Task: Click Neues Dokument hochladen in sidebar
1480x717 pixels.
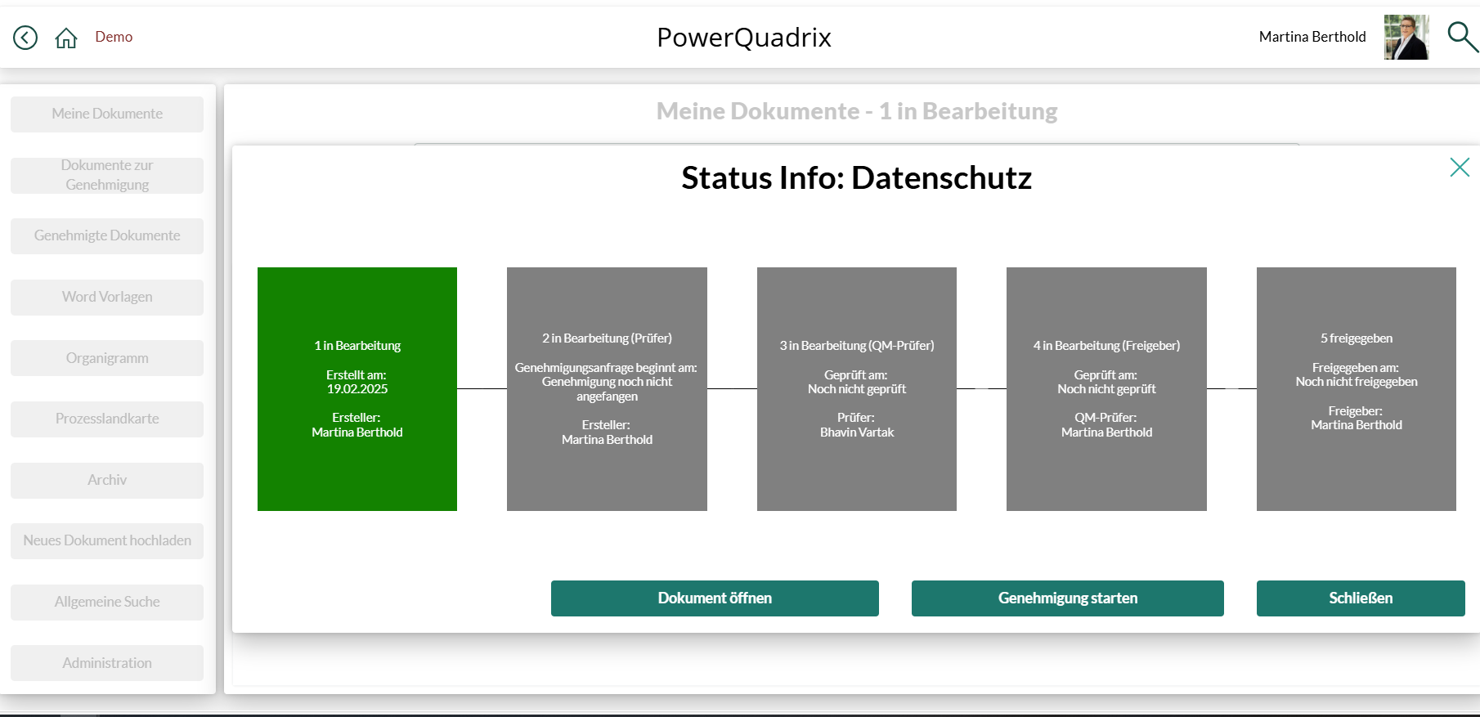Action: pyautogui.click(x=107, y=540)
